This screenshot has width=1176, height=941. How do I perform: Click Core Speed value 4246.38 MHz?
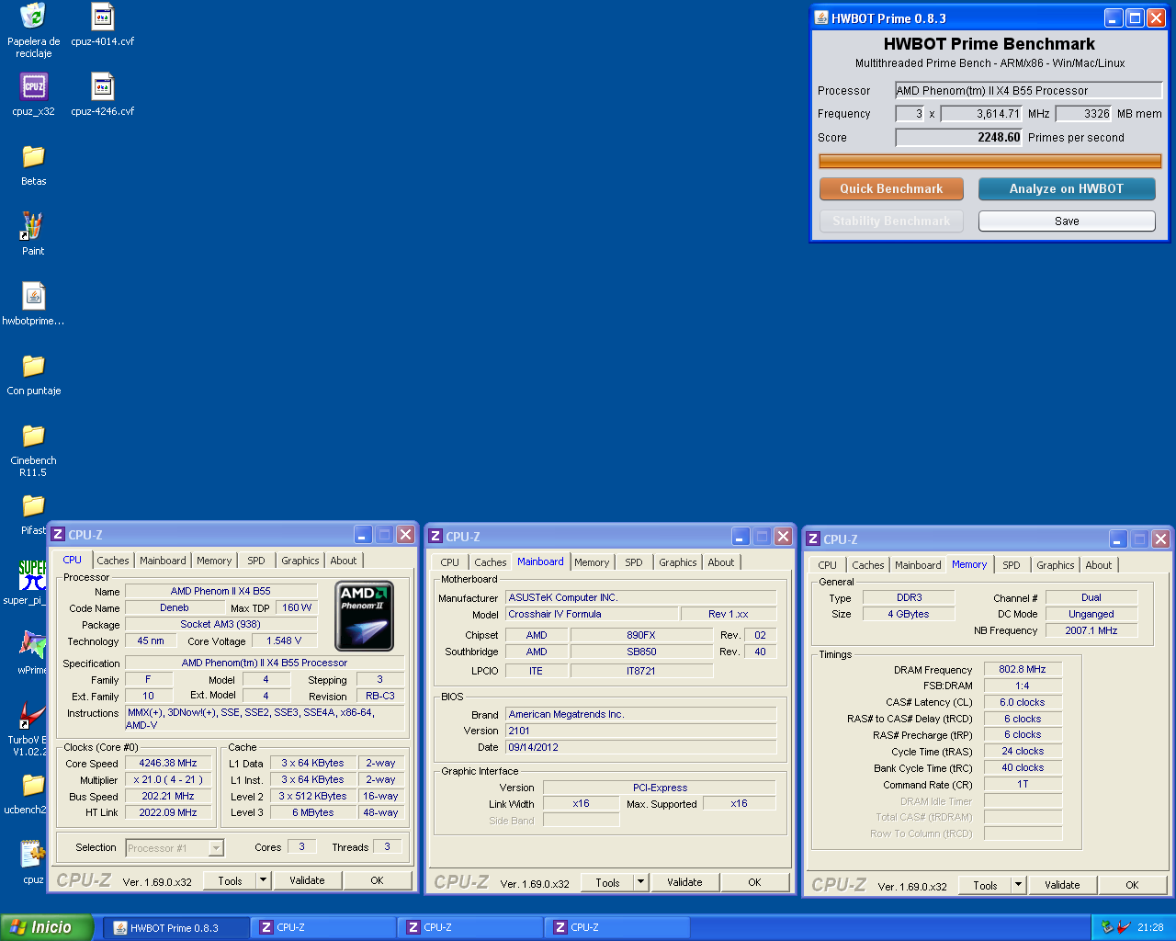coord(168,763)
